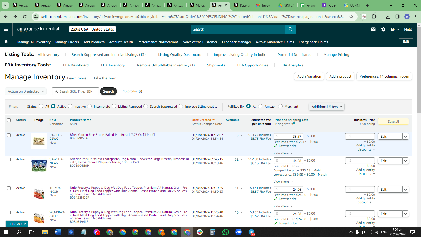Open the Manage Orders menu
The image size is (421, 237).
click(67, 42)
